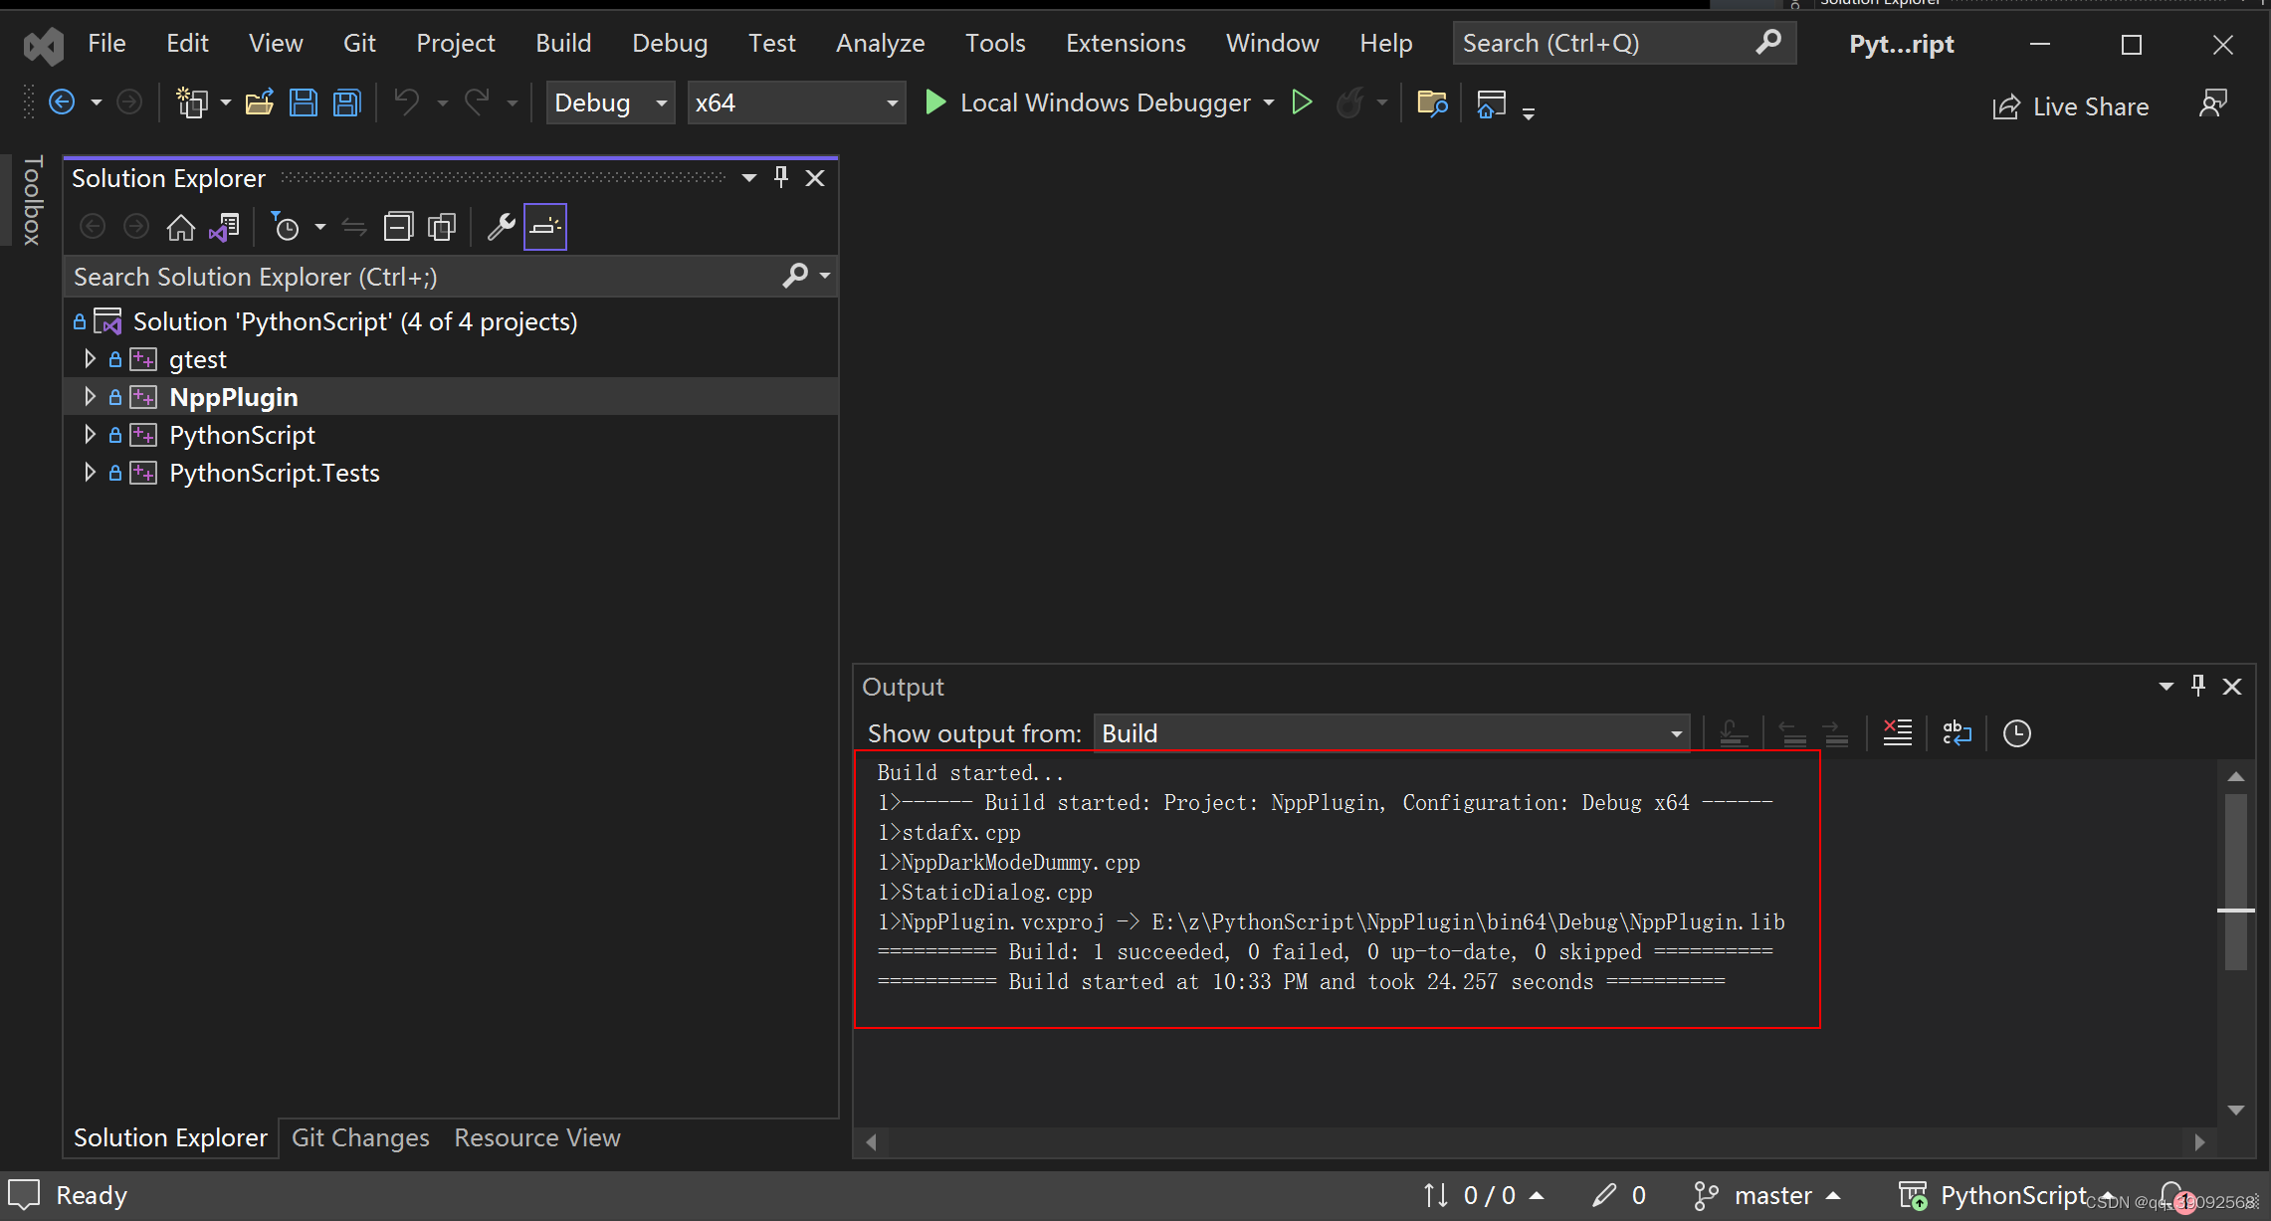Click Start Without Debugging outline arrow

[1302, 102]
